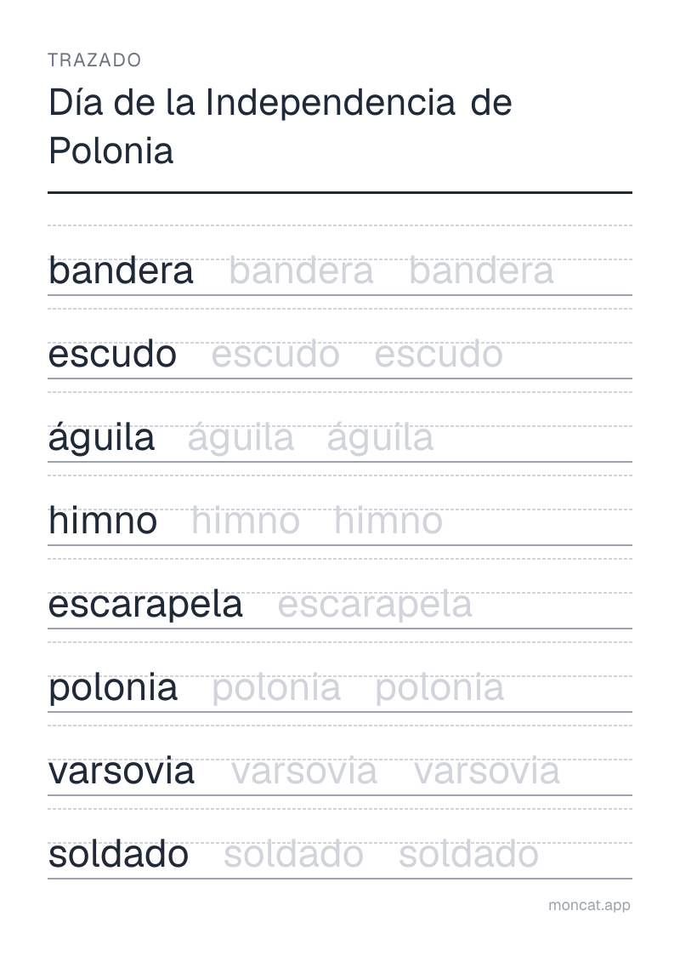Click the second gray tracing 'escudo'
Viewport: 680px width, 962px height.
click(x=439, y=354)
